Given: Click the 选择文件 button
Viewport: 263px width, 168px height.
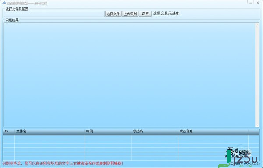Looking at the screenshot, I should pyautogui.click(x=114, y=14).
